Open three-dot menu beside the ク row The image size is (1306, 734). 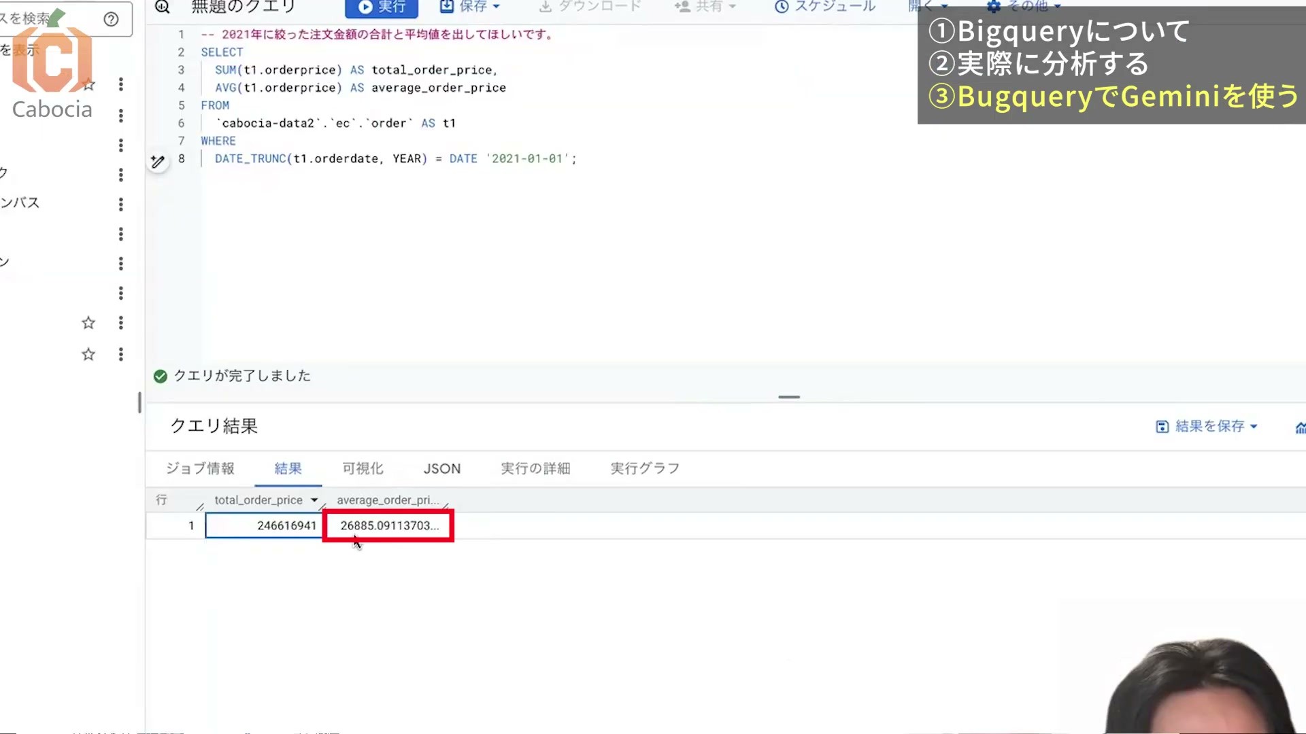pyautogui.click(x=121, y=175)
